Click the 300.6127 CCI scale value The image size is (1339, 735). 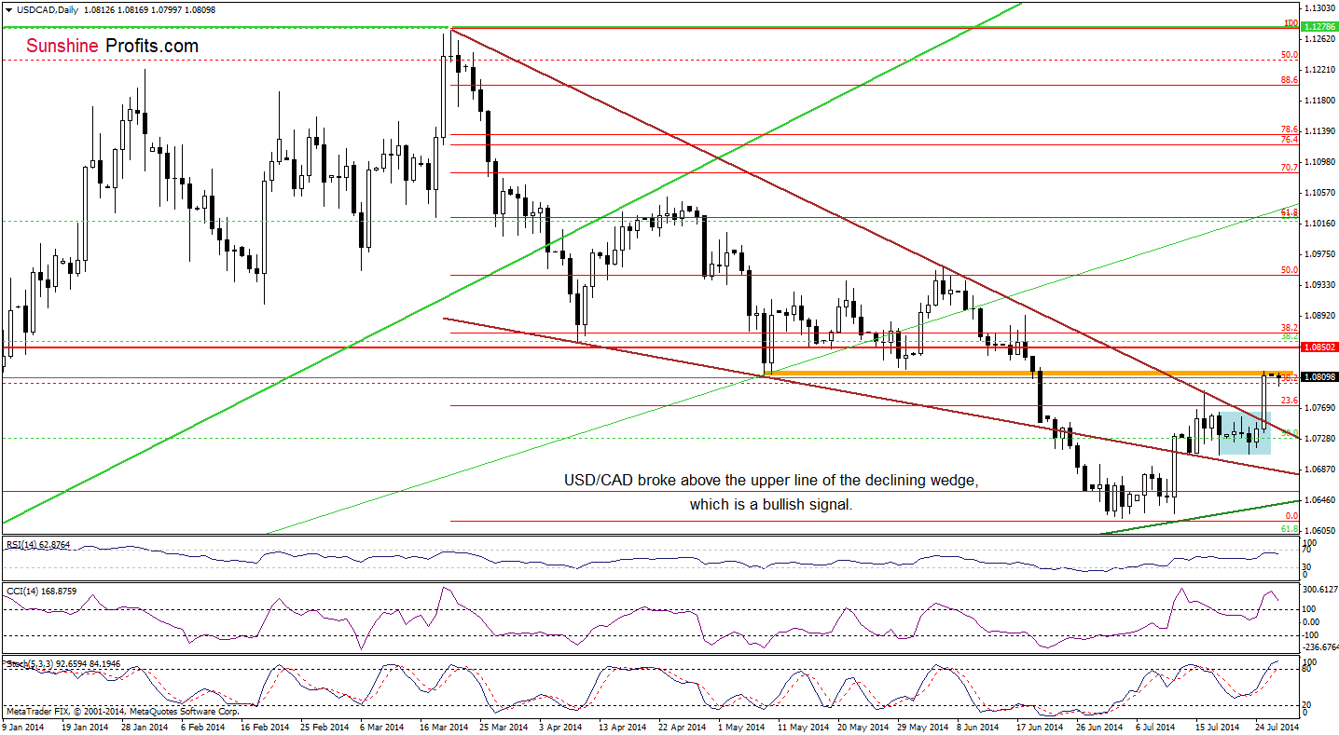1320,590
